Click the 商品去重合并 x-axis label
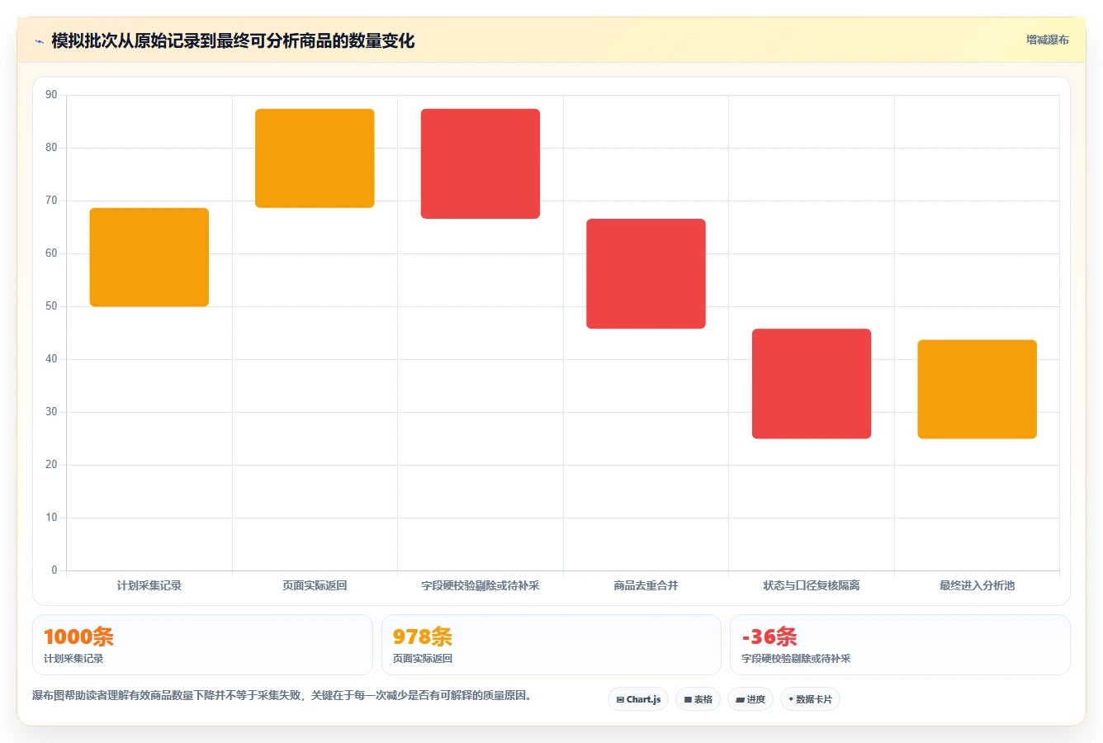The width and height of the screenshot is (1103, 743). pos(646,585)
